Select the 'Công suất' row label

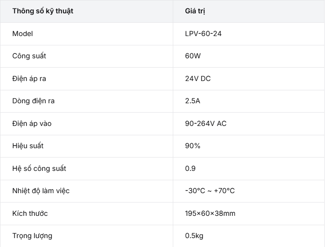(29, 56)
